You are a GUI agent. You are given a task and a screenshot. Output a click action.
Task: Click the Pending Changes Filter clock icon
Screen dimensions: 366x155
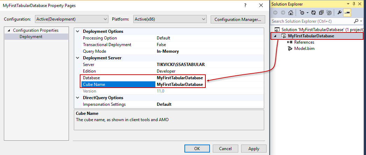tap(301, 13)
